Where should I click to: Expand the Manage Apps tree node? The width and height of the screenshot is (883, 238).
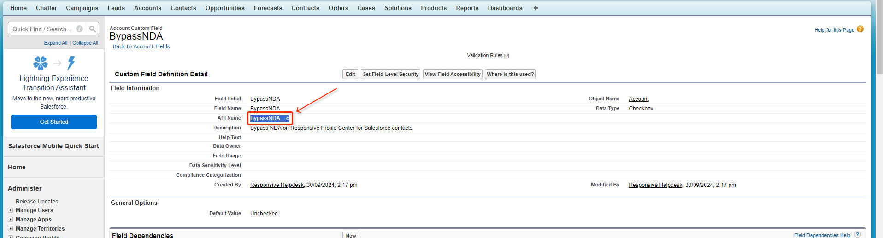pyautogui.click(x=10, y=220)
